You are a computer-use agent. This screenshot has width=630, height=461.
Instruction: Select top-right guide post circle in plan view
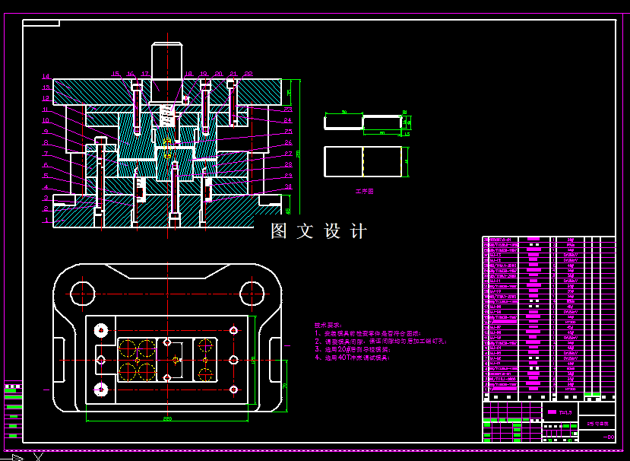pyautogui.click(x=252, y=294)
